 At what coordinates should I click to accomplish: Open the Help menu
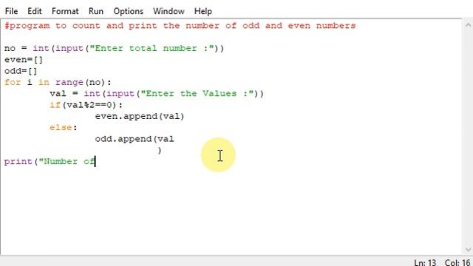[x=203, y=11]
